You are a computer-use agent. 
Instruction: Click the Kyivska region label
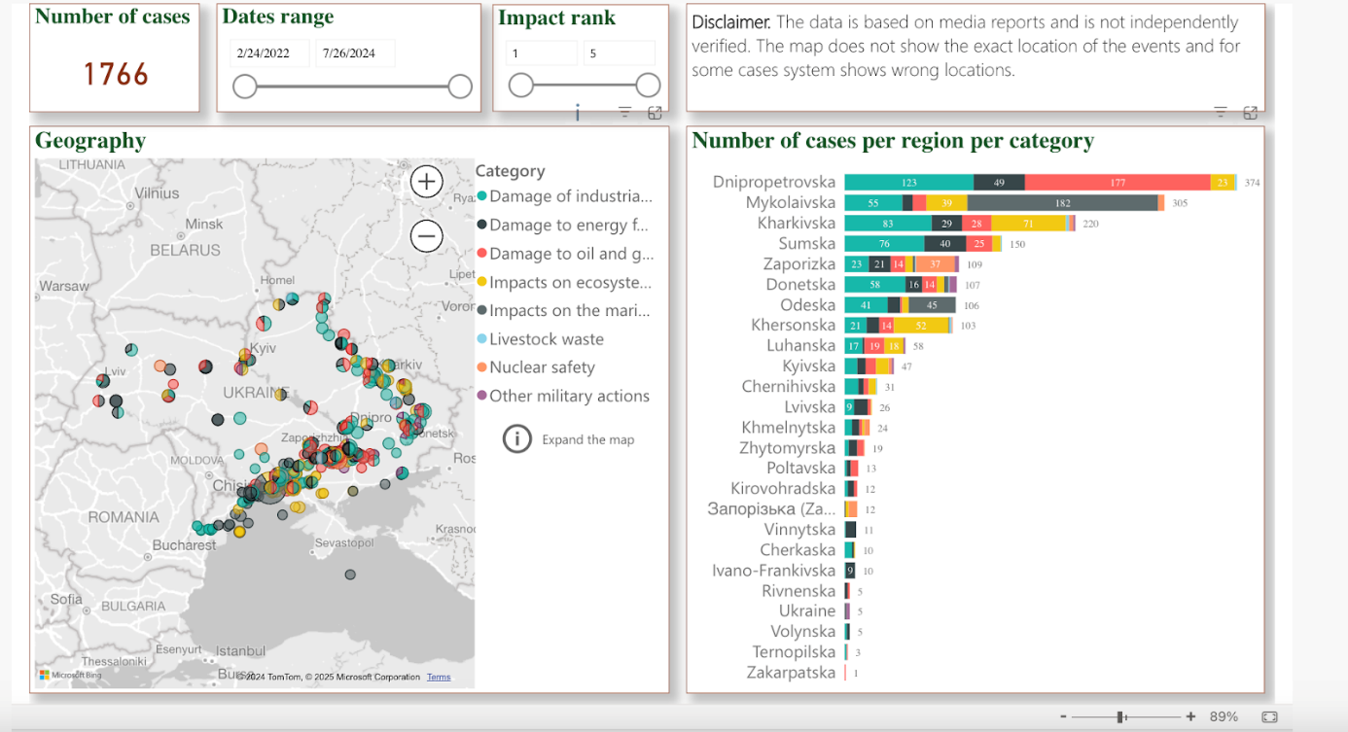pos(809,366)
